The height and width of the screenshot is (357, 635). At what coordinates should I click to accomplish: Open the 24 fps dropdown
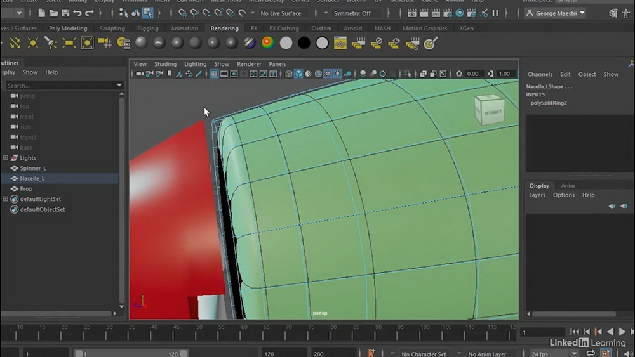[x=553, y=354]
